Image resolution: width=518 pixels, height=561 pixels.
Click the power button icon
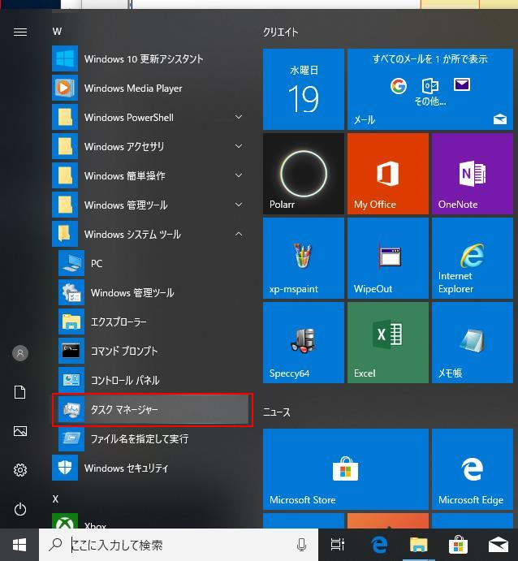click(20, 509)
